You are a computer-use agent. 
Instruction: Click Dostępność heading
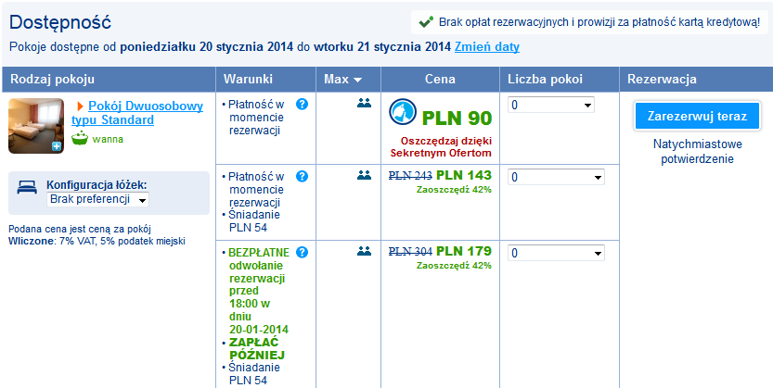click(x=60, y=22)
